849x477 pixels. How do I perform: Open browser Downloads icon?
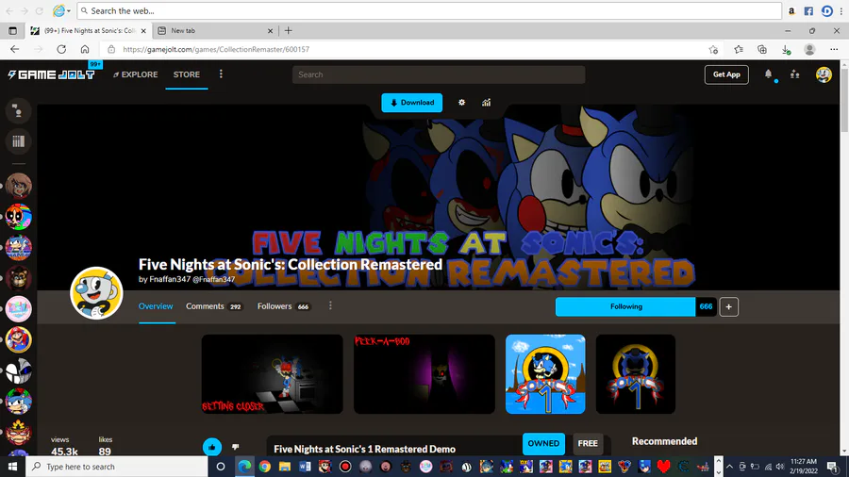786,49
